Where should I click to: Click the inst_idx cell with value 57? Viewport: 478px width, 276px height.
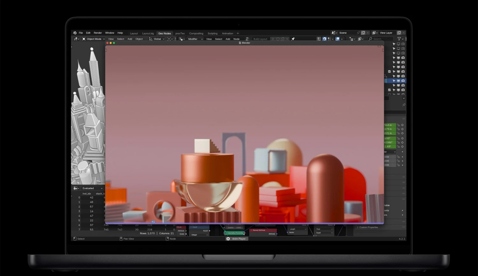pyautogui.click(x=91, y=207)
